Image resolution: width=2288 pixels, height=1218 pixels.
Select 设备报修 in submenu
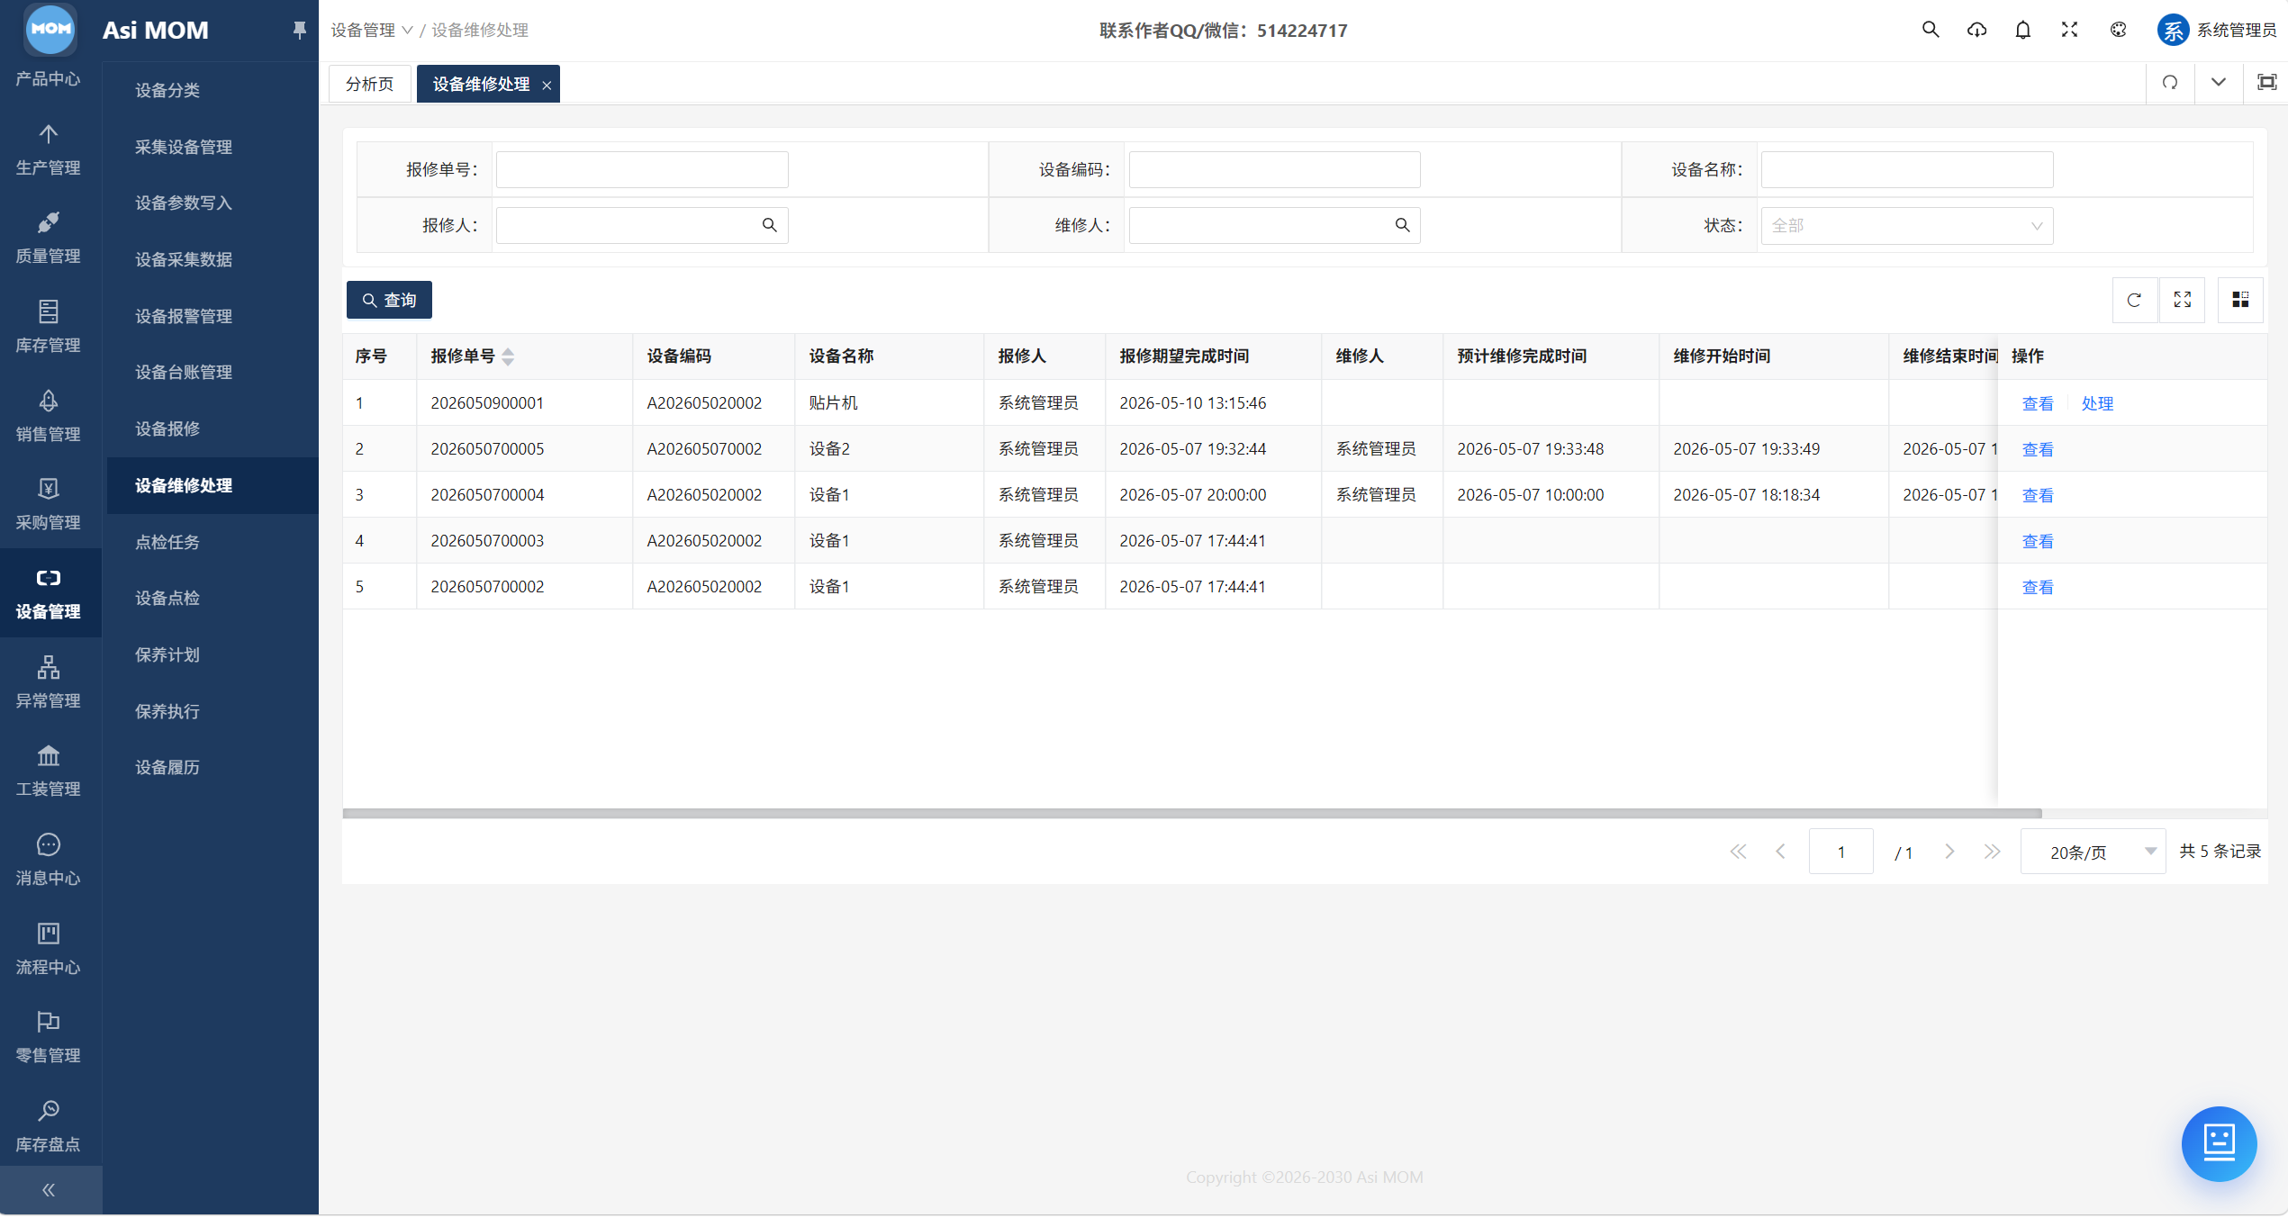(x=167, y=429)
